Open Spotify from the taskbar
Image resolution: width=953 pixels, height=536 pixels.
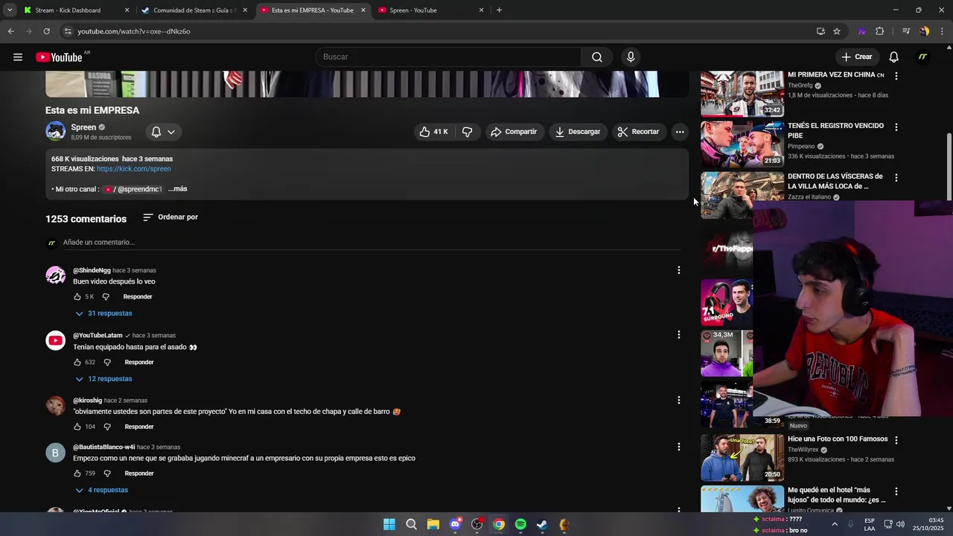[520, 525]
